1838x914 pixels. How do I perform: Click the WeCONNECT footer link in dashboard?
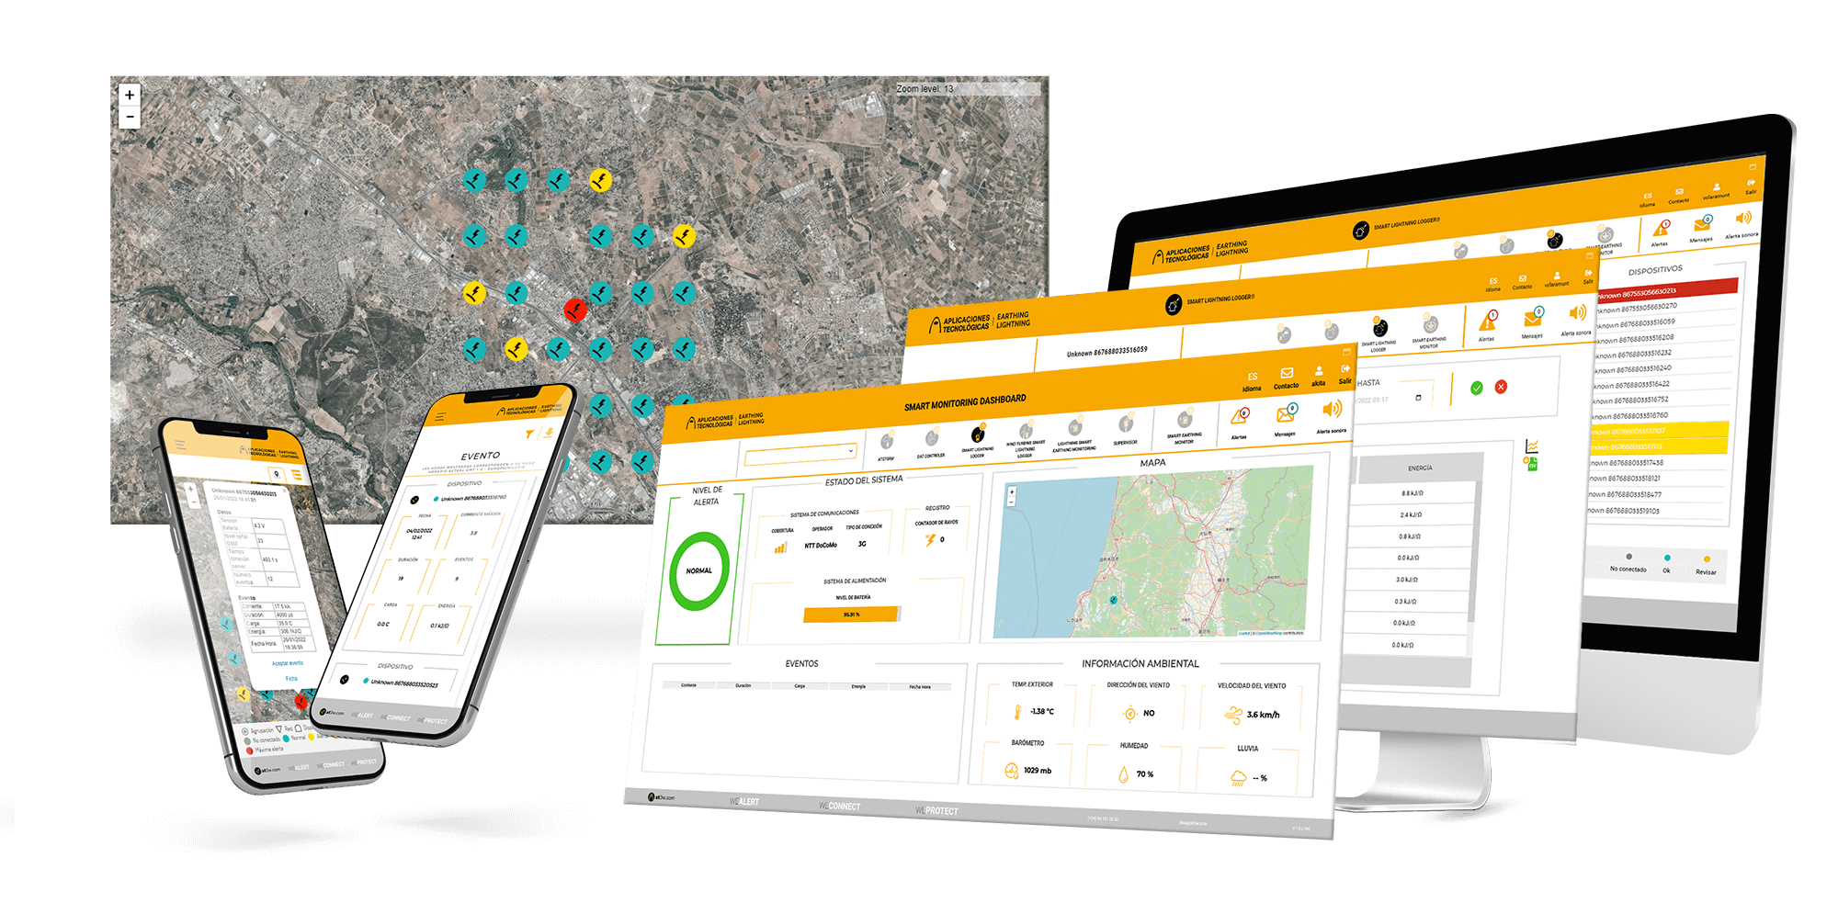(x=840, y=807)
